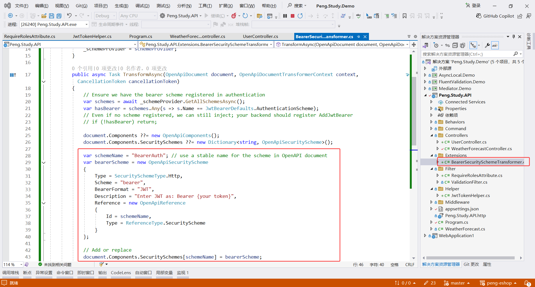This screenshot has height=287, width=535.
Task: Switch to JwtTokenHelper.cs tab
Action: pyautogui.click(x=92, y=37)
